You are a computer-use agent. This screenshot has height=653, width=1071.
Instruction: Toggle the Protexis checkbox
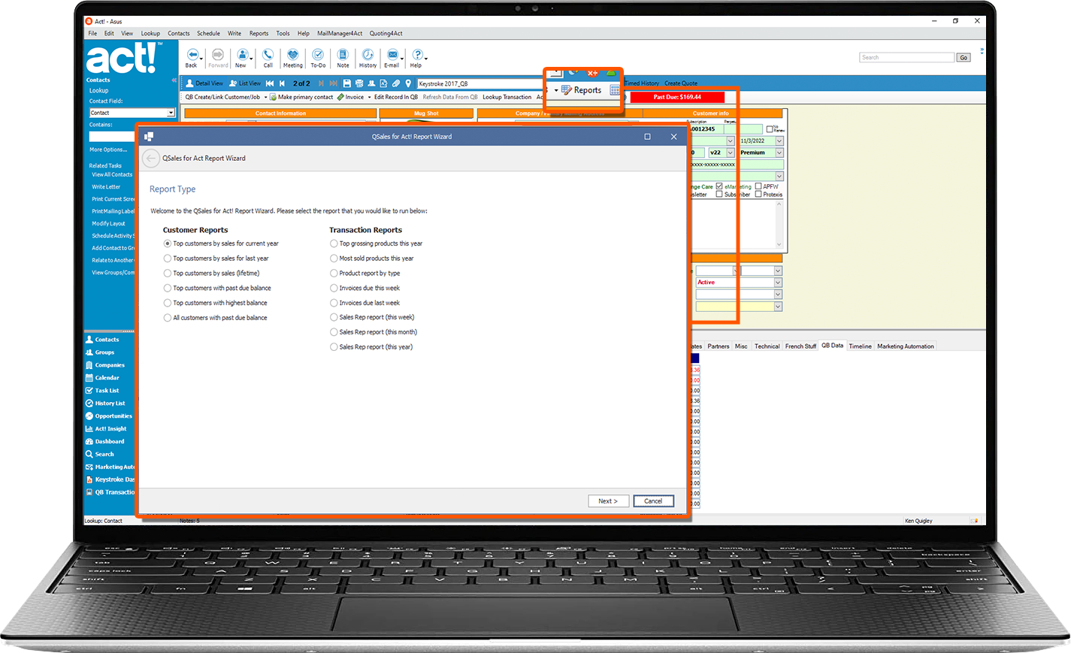pyautogui.click(x=758, y=195)
